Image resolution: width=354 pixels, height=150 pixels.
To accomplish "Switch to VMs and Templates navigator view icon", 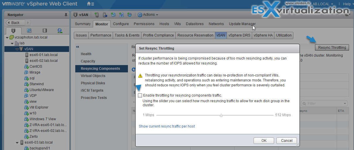I will [29, 30].
